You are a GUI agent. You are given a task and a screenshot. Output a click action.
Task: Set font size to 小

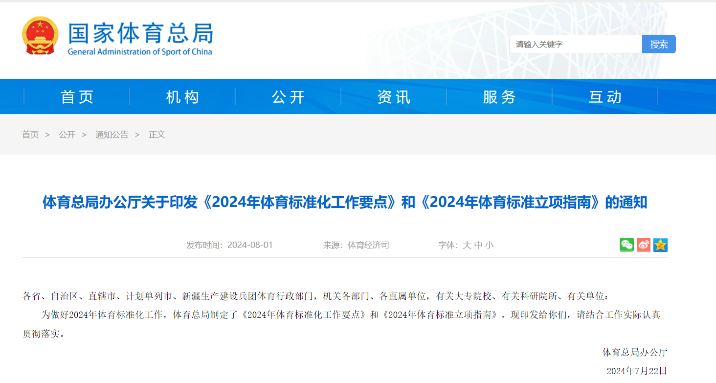click(490, 245)
